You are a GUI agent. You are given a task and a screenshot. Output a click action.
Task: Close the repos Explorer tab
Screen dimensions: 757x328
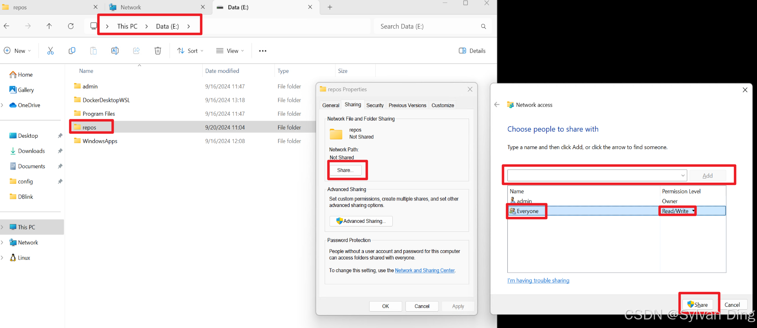click(x=95, y=7)
